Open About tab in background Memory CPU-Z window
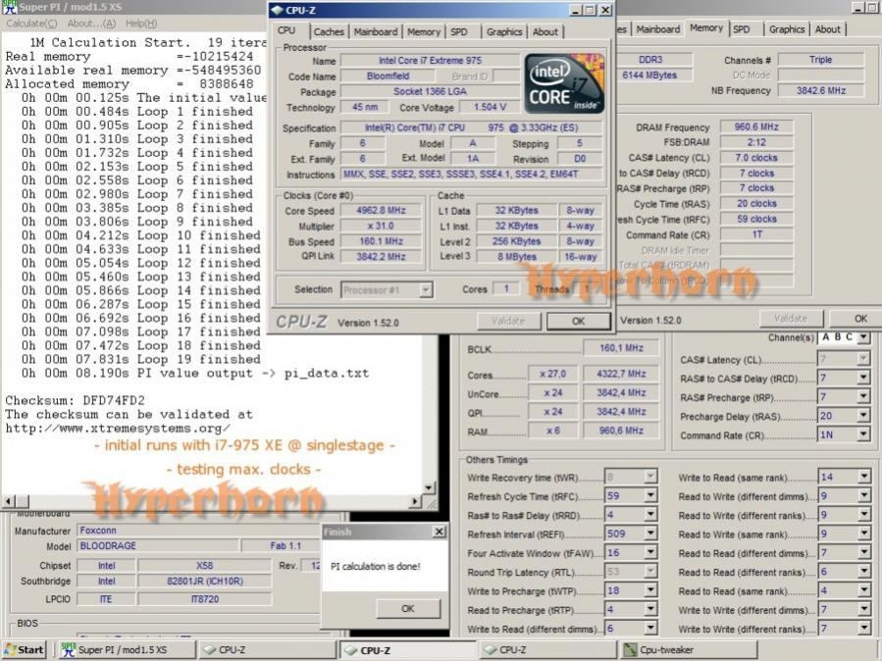The image size is (882, 661). [x=827, y=29]
